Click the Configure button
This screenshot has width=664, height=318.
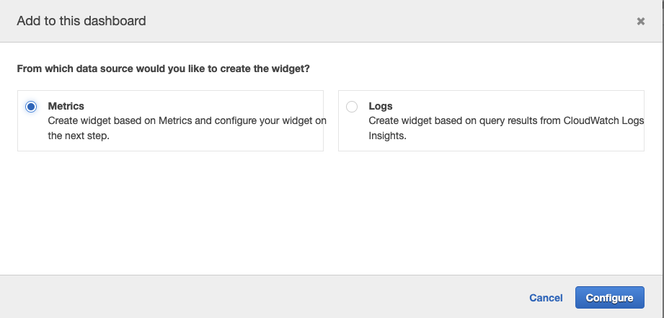[609, 298]
